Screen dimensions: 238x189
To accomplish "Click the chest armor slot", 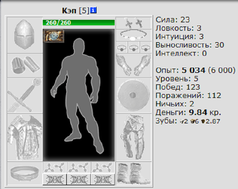I will click(x=24, y=136).
